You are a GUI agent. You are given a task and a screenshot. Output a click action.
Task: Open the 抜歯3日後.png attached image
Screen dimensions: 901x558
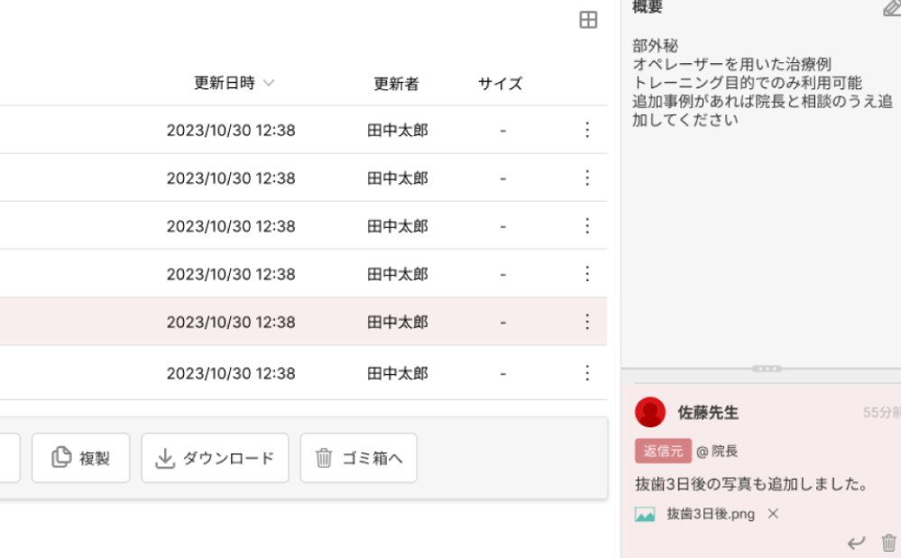click(696, 514)
